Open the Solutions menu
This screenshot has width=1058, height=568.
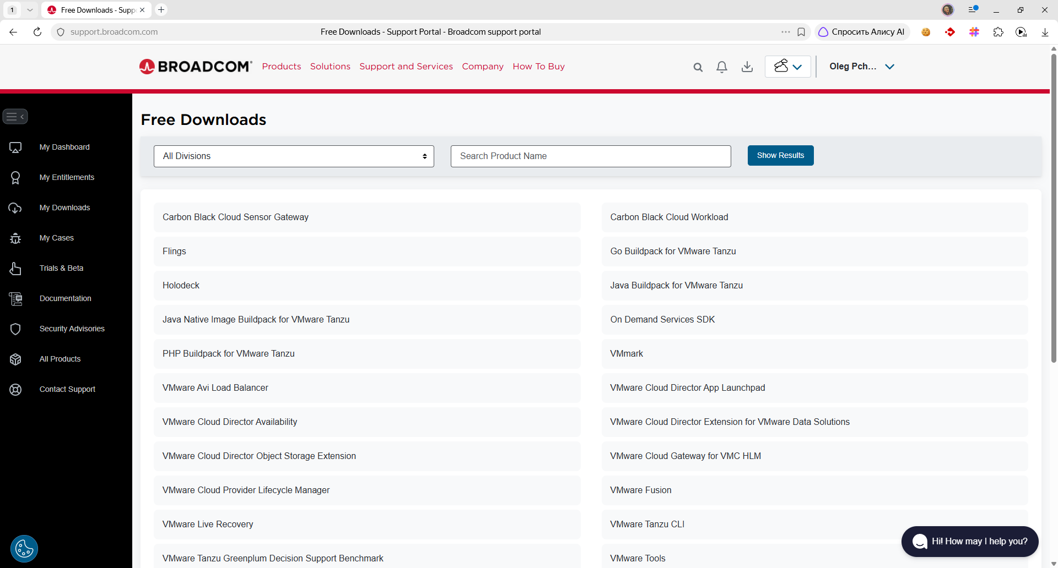330,67
